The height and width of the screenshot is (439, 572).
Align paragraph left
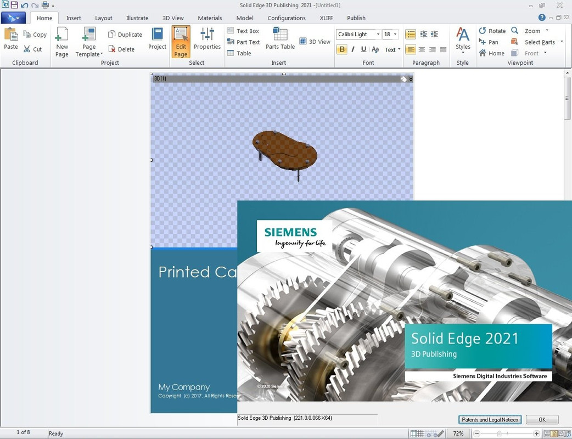[x=411, y=49]
